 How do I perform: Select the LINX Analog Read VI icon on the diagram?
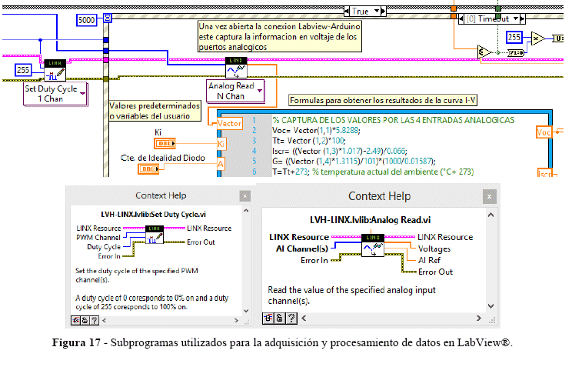point(236,68)
